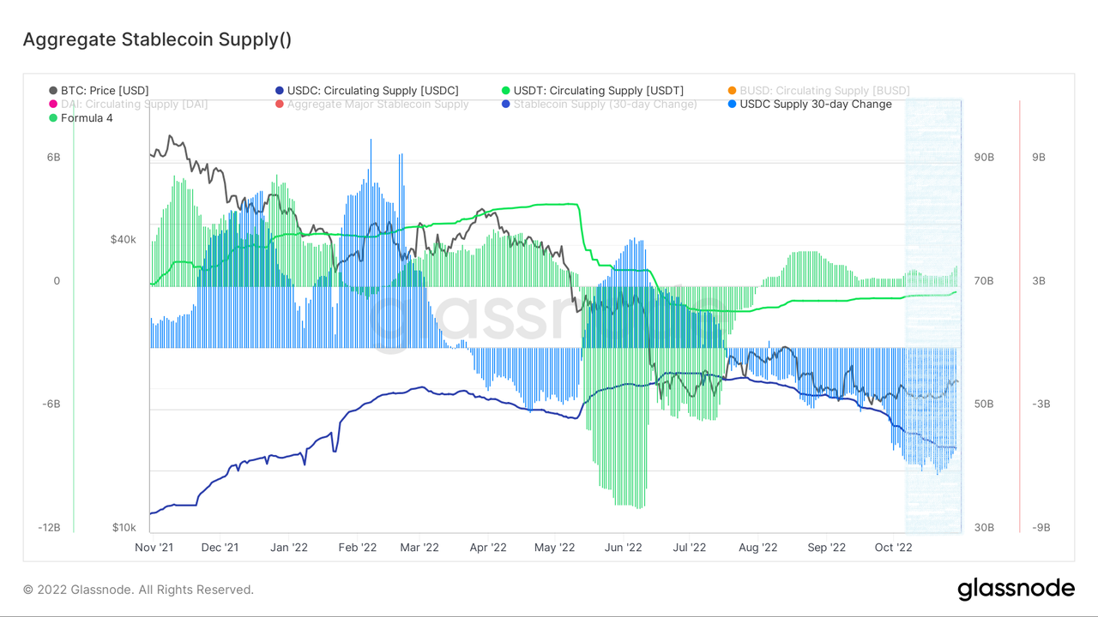
Task: Open the glassnode logo in bottom corner
Action: 1016,589
